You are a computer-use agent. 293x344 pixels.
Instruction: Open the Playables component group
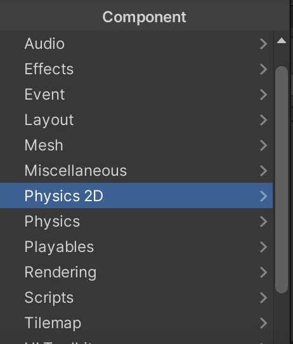tap(136, 247)
